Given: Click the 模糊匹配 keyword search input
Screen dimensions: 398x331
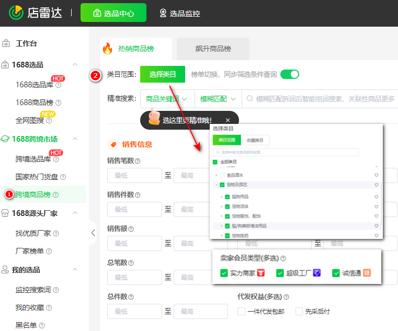Looking at the screenshot, I should click(x=320, y=99).
